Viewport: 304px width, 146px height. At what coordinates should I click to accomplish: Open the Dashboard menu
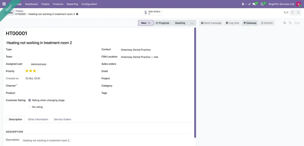[x=31, y=4]
